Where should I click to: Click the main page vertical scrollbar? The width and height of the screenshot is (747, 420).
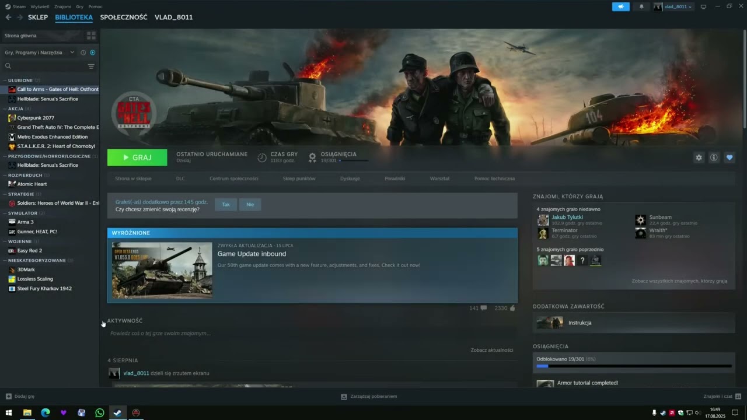(x=744, y=80)
